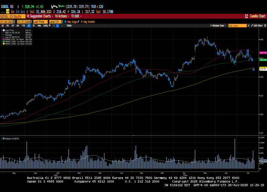This screenshot has width=267, height=192.
Task: Click the 31.807M volume axis tag
Action: [263, 161]
